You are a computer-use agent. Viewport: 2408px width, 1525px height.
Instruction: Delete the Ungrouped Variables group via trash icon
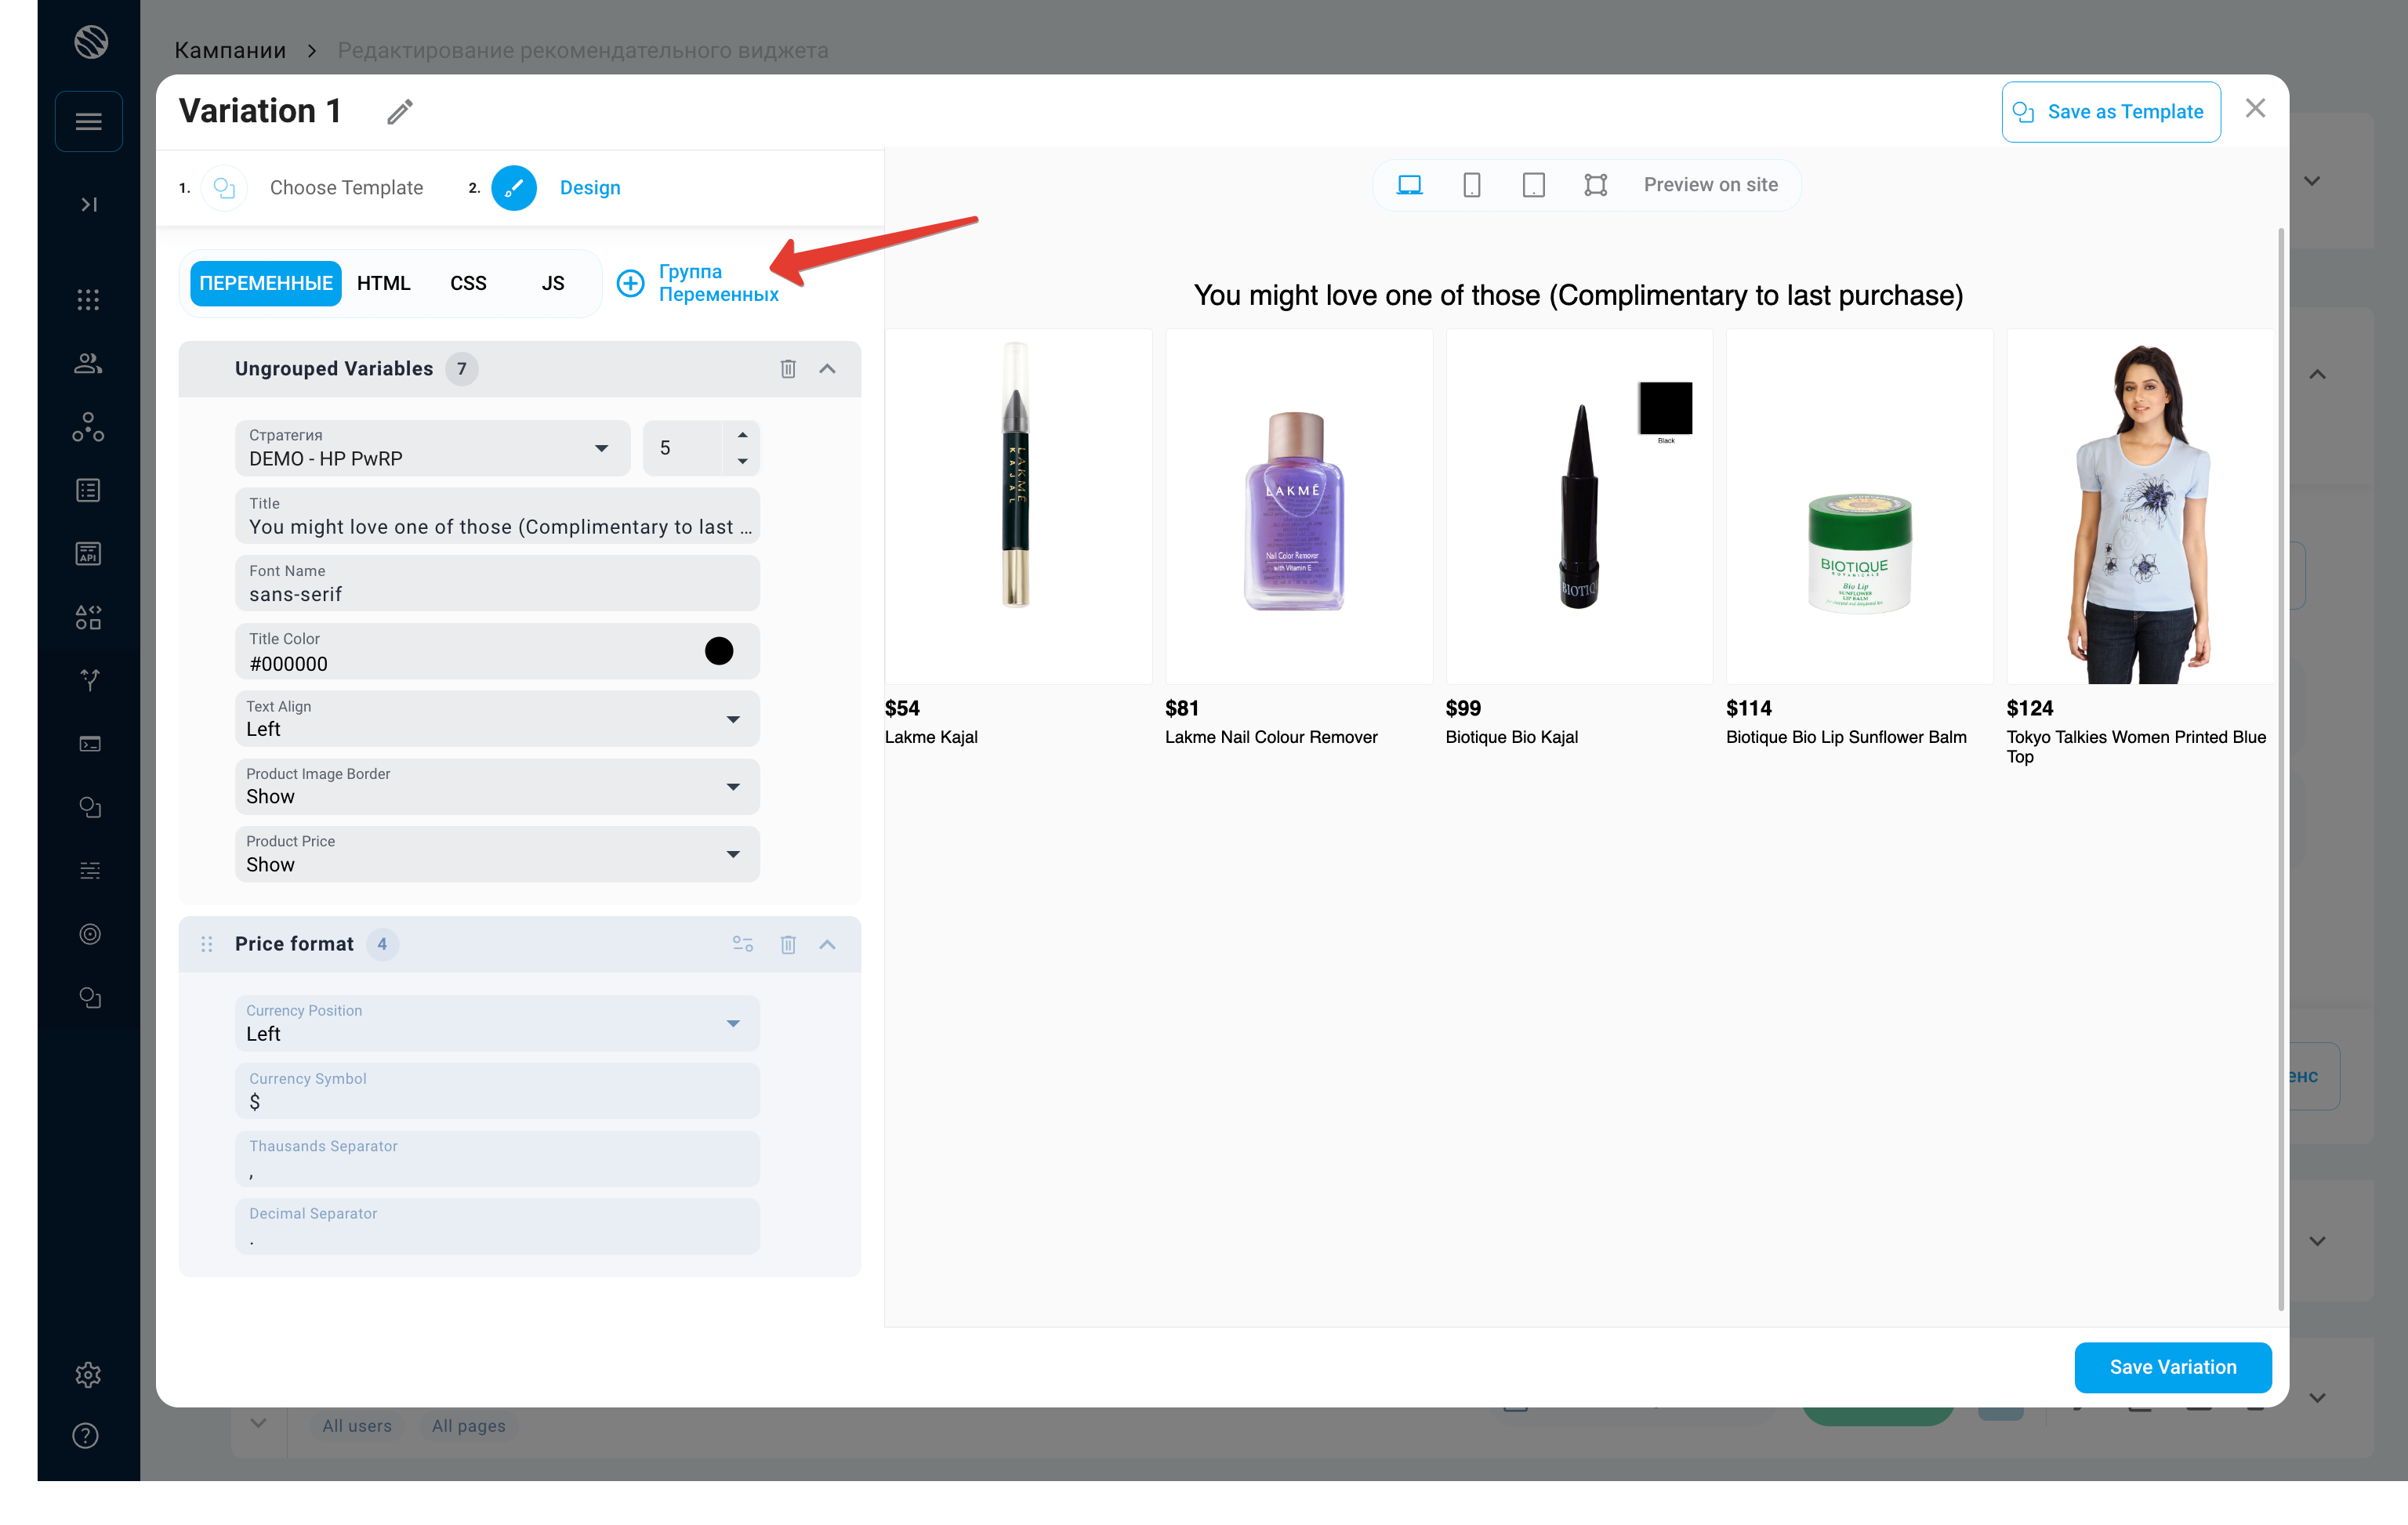coord(788,369)
